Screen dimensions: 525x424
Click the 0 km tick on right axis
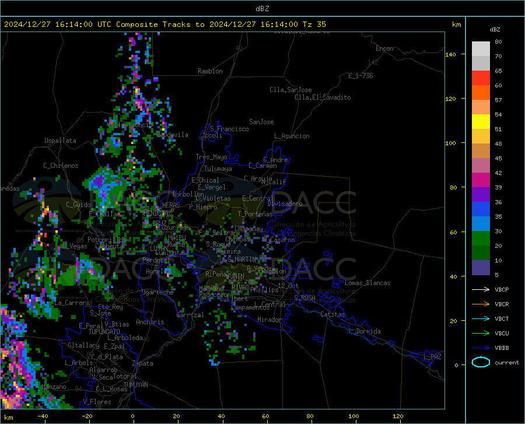456,365
